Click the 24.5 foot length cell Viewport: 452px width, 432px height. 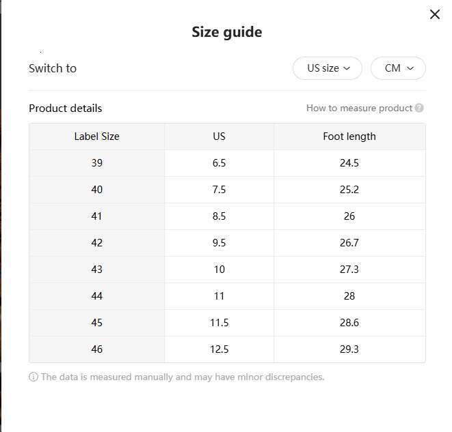point(349,163)
